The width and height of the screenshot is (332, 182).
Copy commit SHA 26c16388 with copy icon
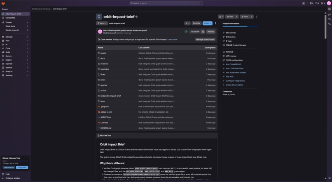coord(203,32)
